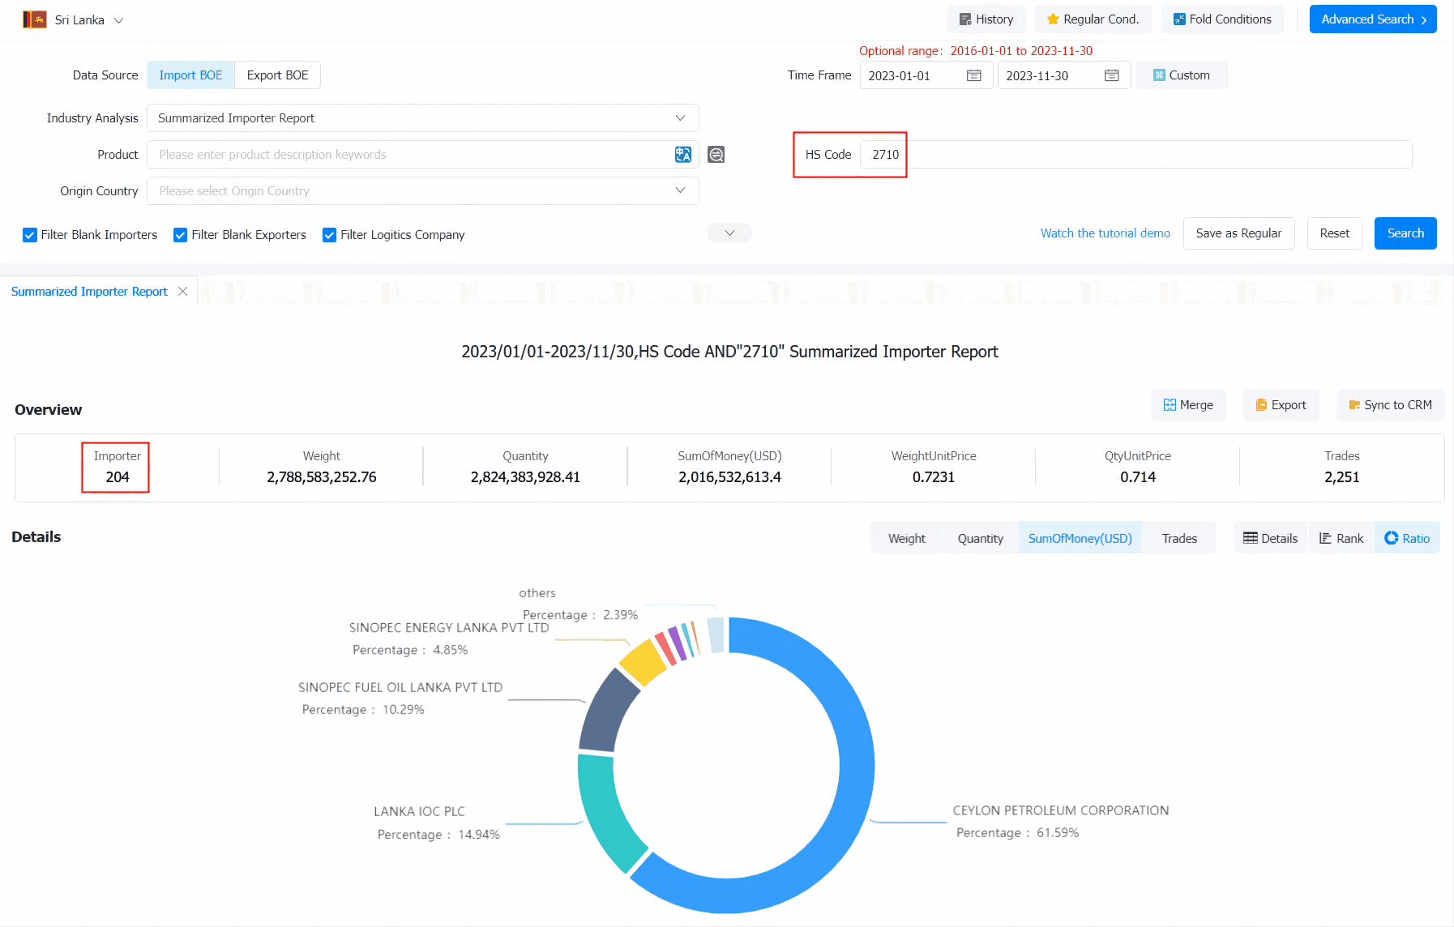Switch chart to SumOfMoney(USD) metric
The width and height of the screenshot is (1454, 927).
pos(1080,538)
